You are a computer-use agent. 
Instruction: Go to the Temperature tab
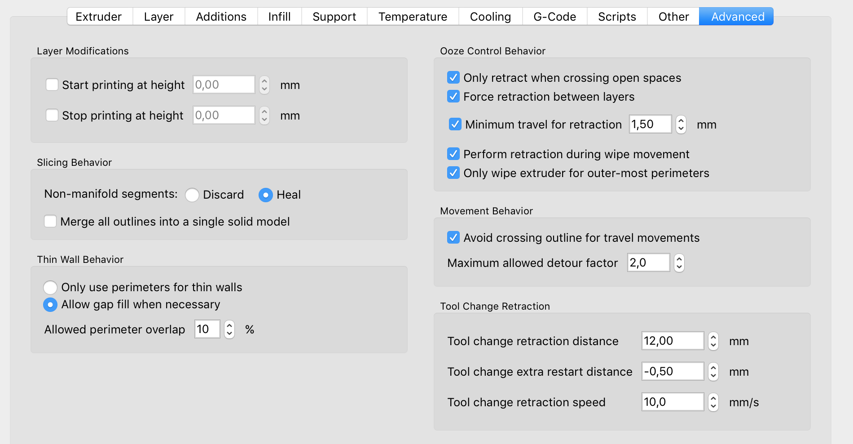tap(413, 17)
